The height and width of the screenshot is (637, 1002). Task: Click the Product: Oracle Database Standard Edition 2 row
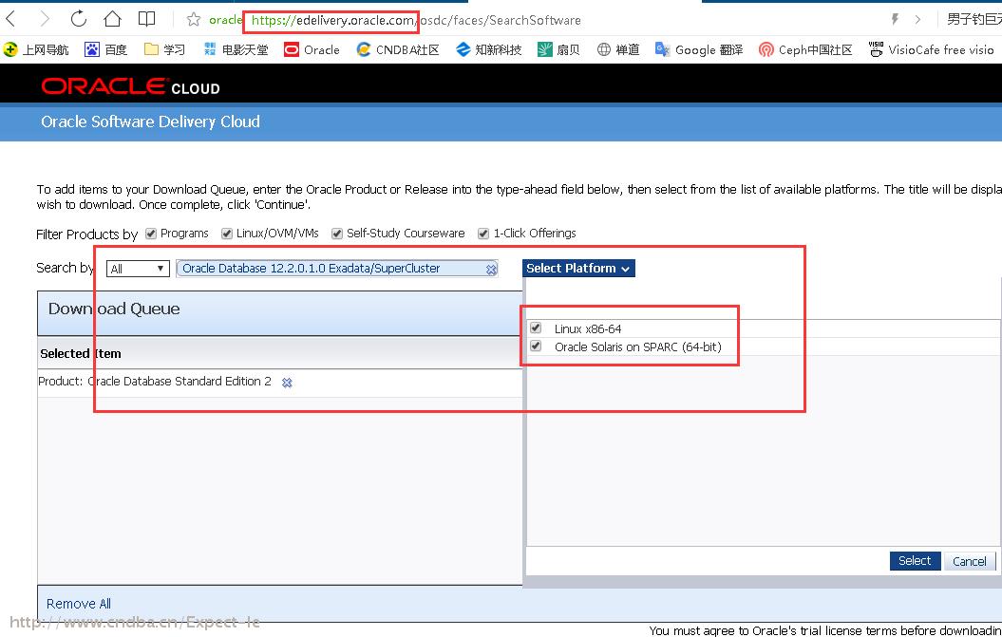[x=280, y=382]
